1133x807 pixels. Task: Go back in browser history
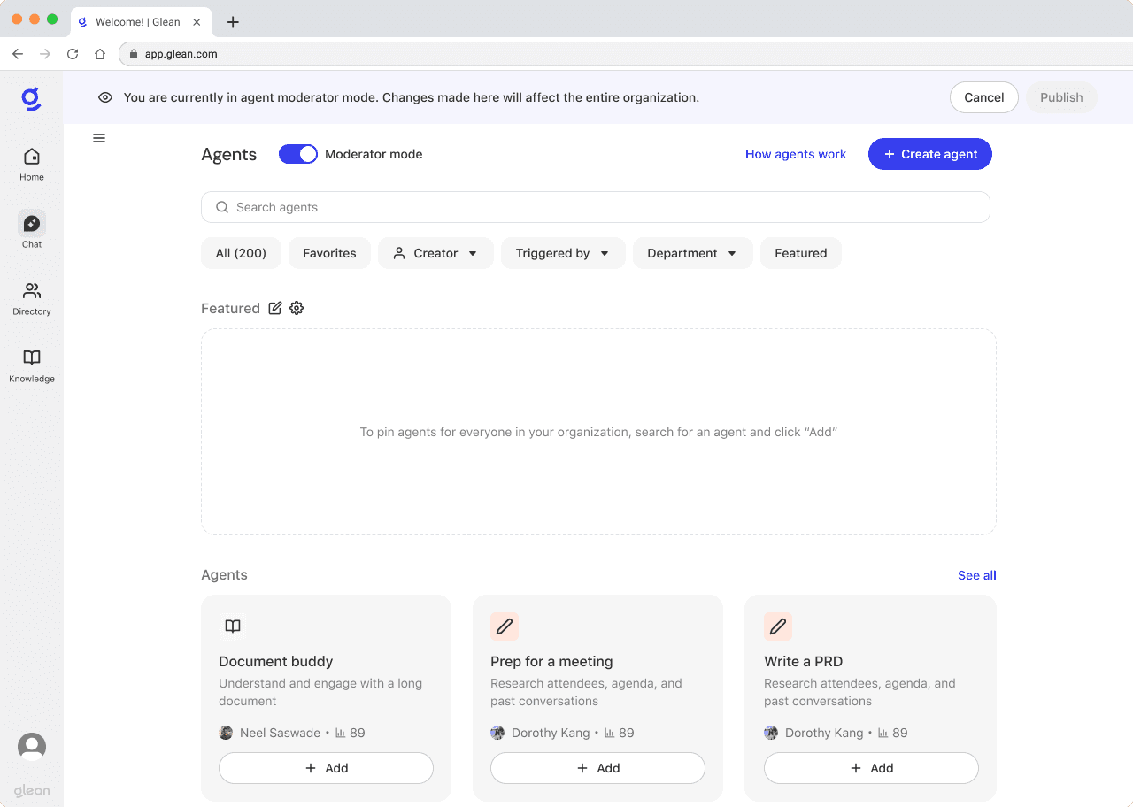click(x=18, y=54)
